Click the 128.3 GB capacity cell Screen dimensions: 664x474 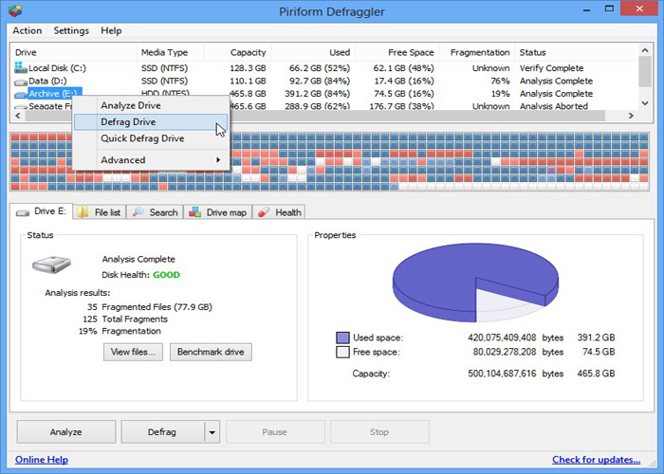click(x=248, y=68)
